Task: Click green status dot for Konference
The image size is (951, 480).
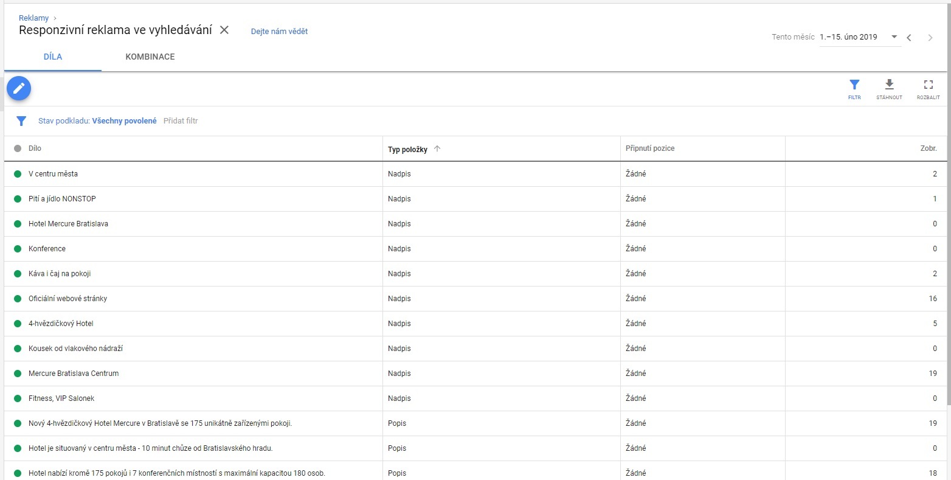Action: pos(18,249)
